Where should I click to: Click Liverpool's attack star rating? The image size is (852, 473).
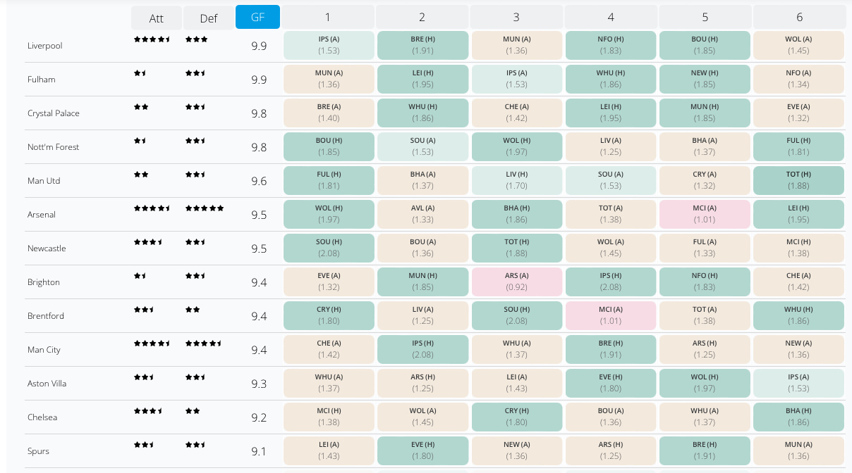152,39
